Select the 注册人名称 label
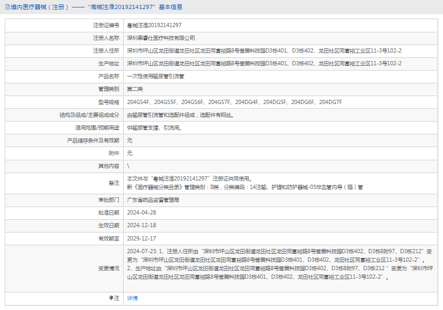Screen dimensions: 443x310 [106, 38]
